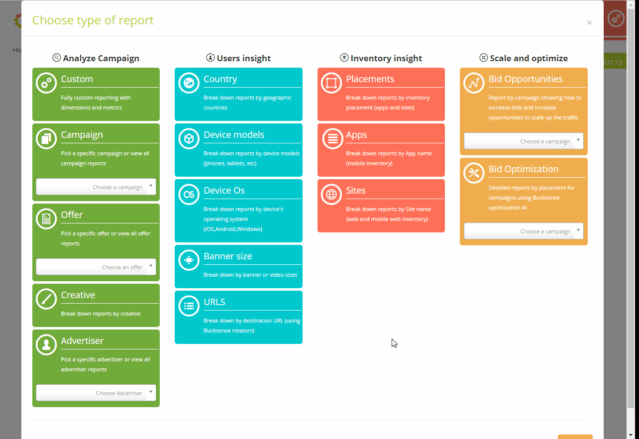Viewport: 639px width, 439px height.
Task: Click the Analyze Campaign magnifier icon
Action: 57,58
